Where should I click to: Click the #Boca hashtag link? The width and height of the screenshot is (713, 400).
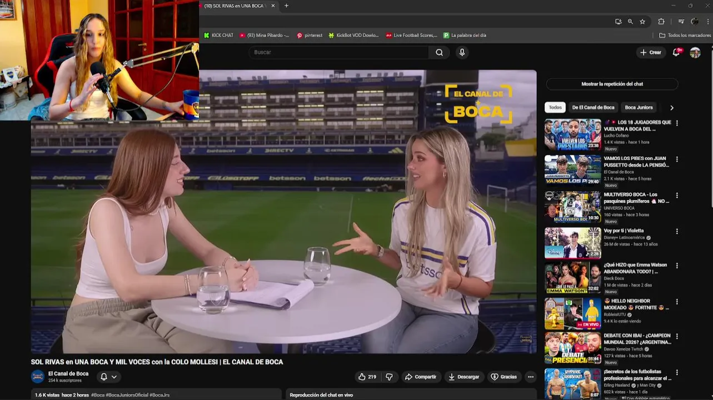(x=98, y=395)
